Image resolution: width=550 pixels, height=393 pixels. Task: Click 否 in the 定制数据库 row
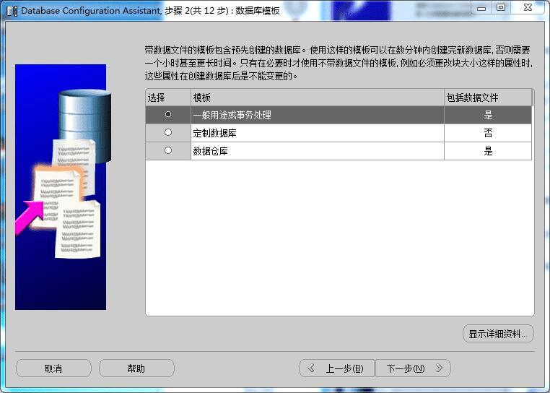click(x=488, y=133)
